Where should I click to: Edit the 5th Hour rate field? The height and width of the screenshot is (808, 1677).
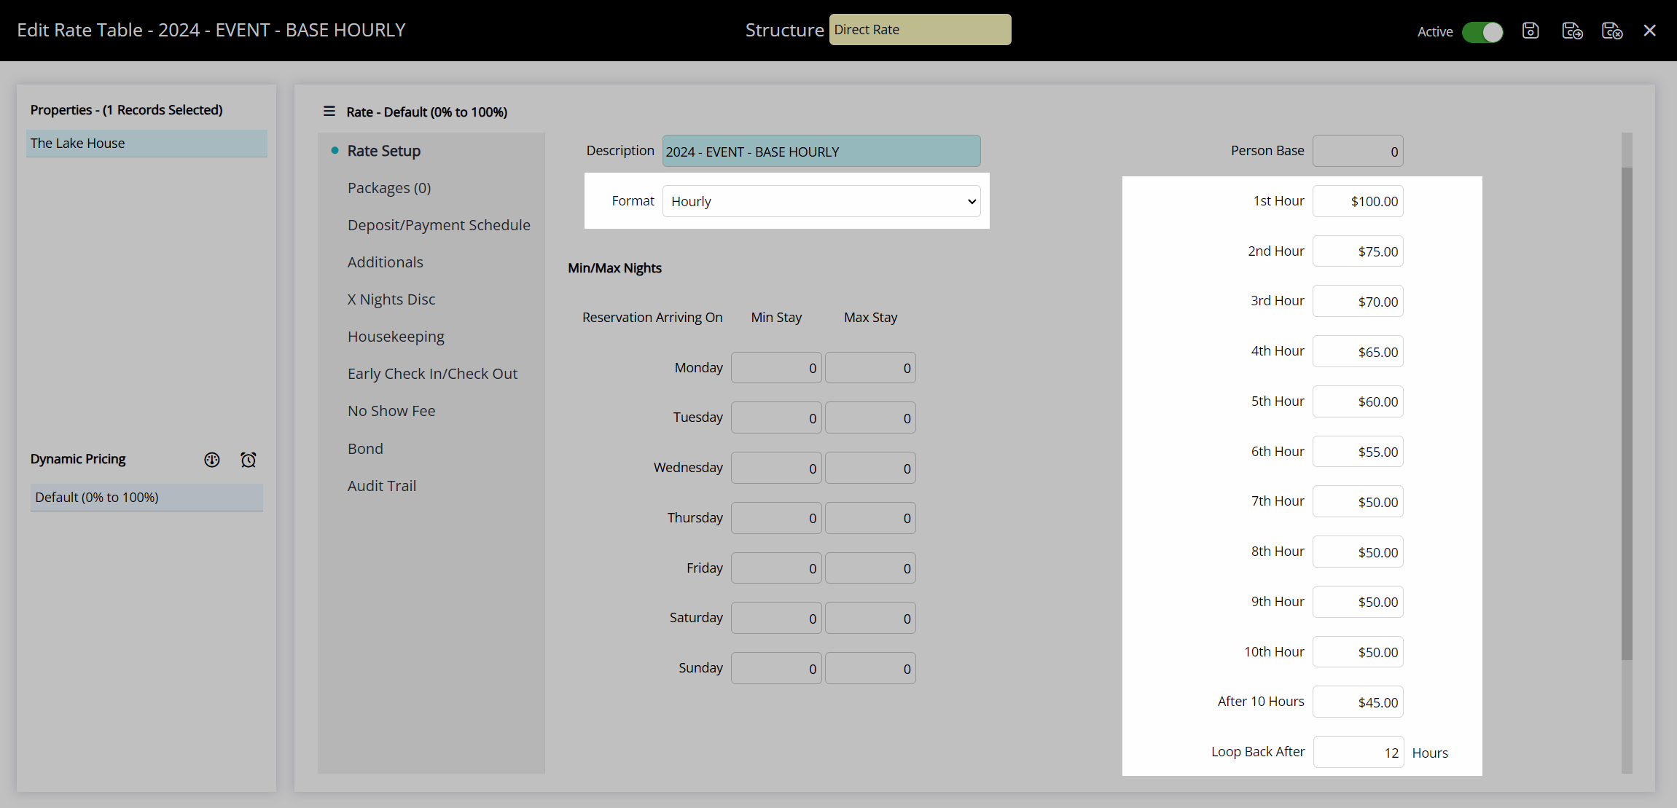(x=1358, y=401)
